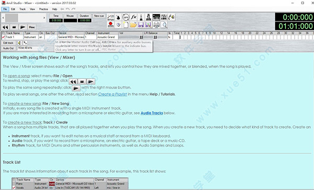Open the tempo setting icon
The height and width of the screenshot is (190, 314).
click(110, 17)
